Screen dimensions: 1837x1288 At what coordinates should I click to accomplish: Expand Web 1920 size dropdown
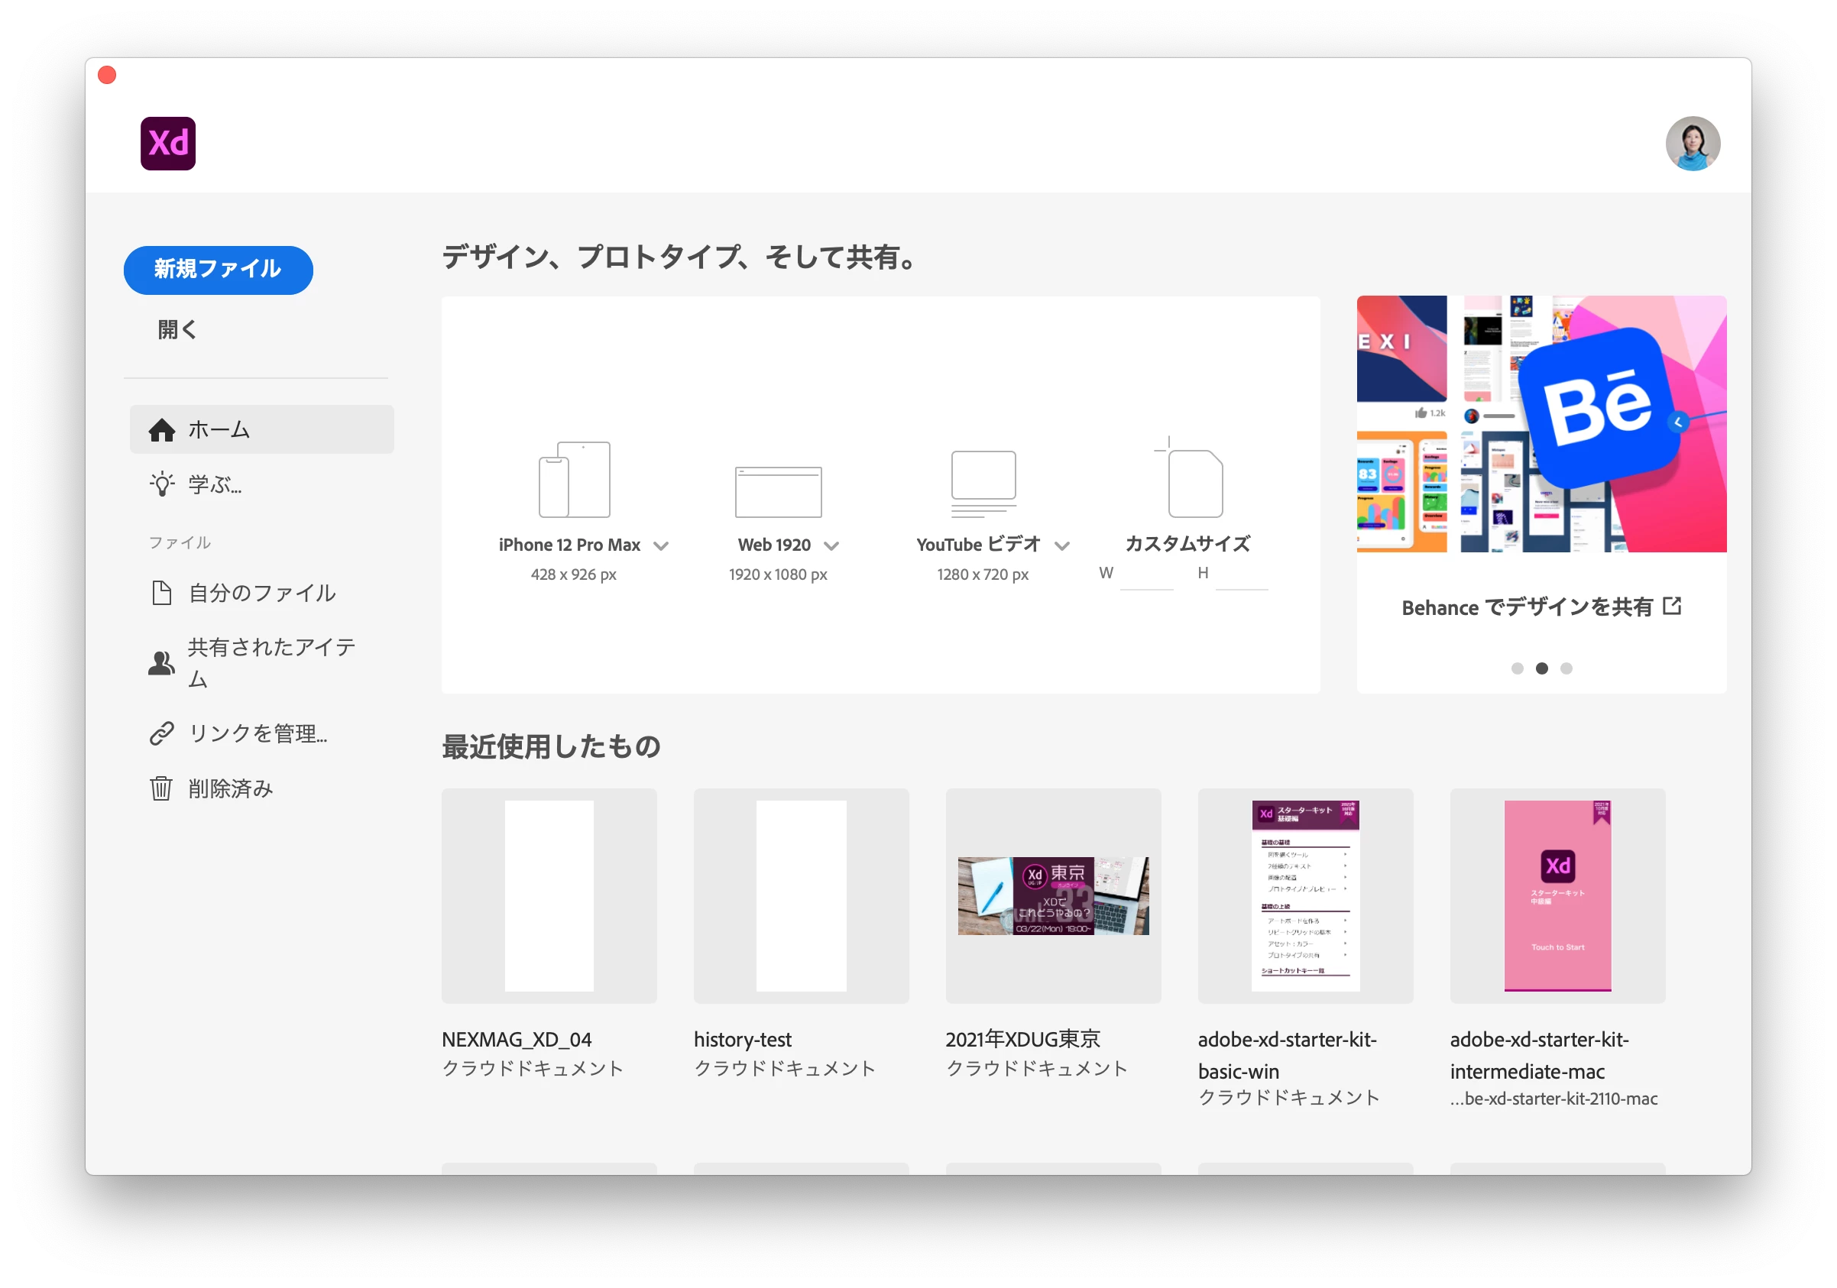(831, 546)
